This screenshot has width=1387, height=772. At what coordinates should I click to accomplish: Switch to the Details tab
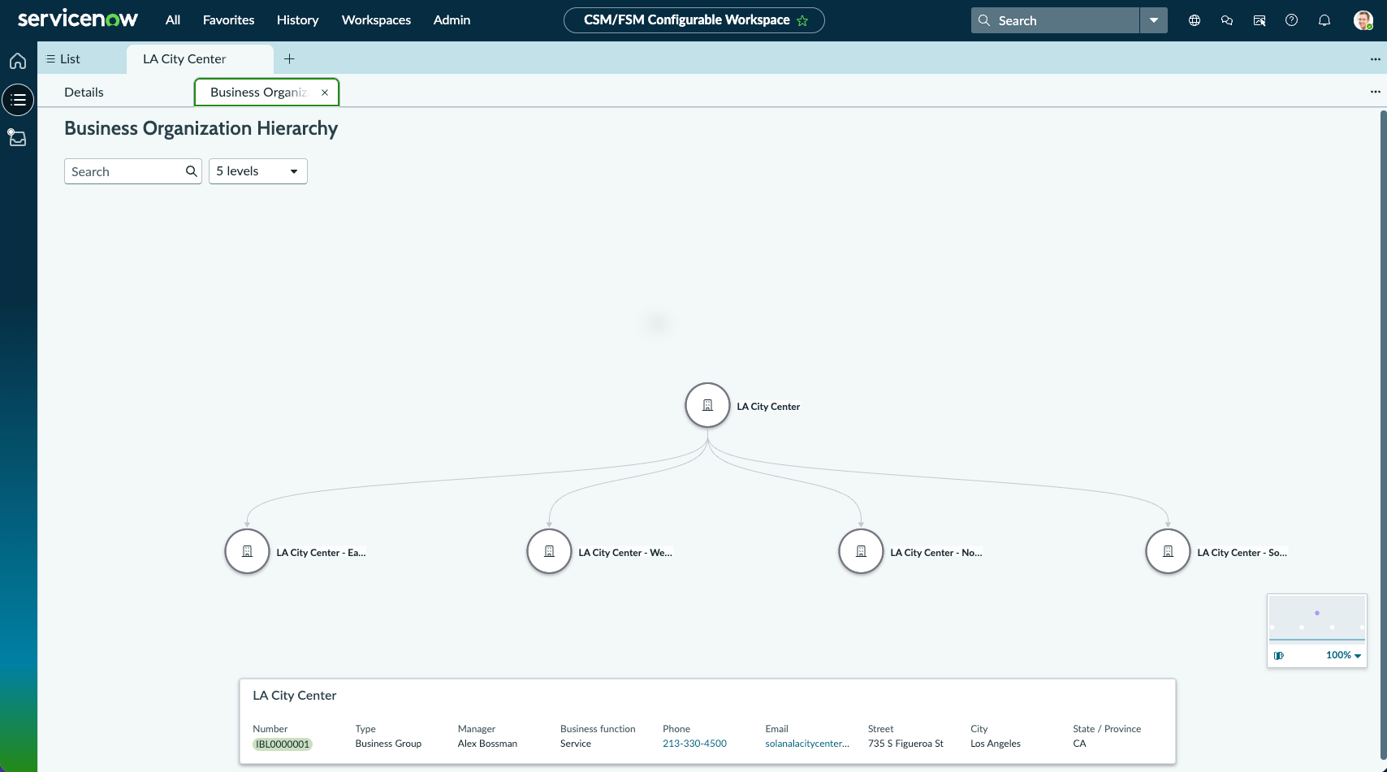[x=84, y=92]
